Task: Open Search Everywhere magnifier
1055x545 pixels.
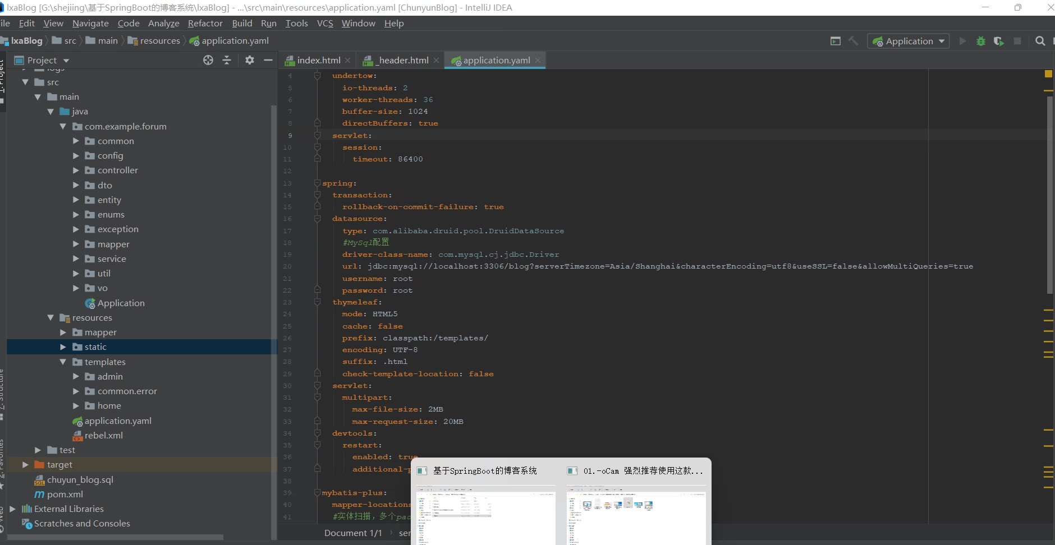Action: click(x=1040, y=41)
